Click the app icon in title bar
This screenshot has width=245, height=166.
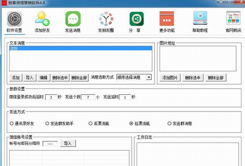coord(4,3)
